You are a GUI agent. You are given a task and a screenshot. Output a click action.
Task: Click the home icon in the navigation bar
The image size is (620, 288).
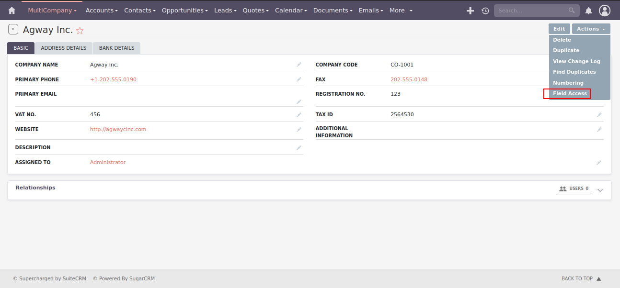point(11,10)
